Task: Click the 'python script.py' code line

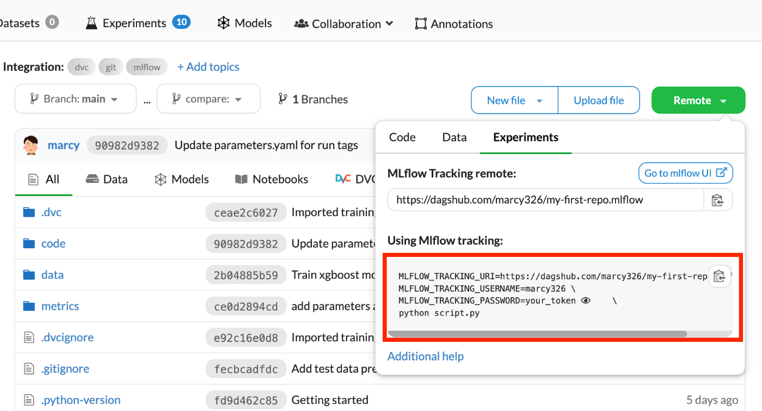Action: tap(439, 313)
